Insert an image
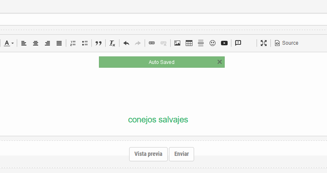This screenshot has width=327, height=173. [177, 43]
